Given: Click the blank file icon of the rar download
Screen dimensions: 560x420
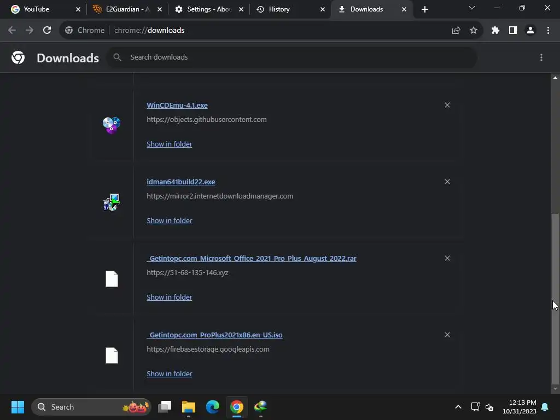Looking at the screenshot, I should click(112, 279).
